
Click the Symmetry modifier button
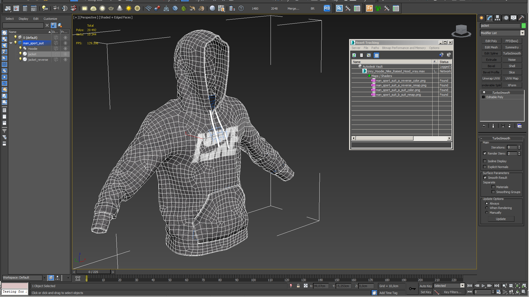point(512,47)
